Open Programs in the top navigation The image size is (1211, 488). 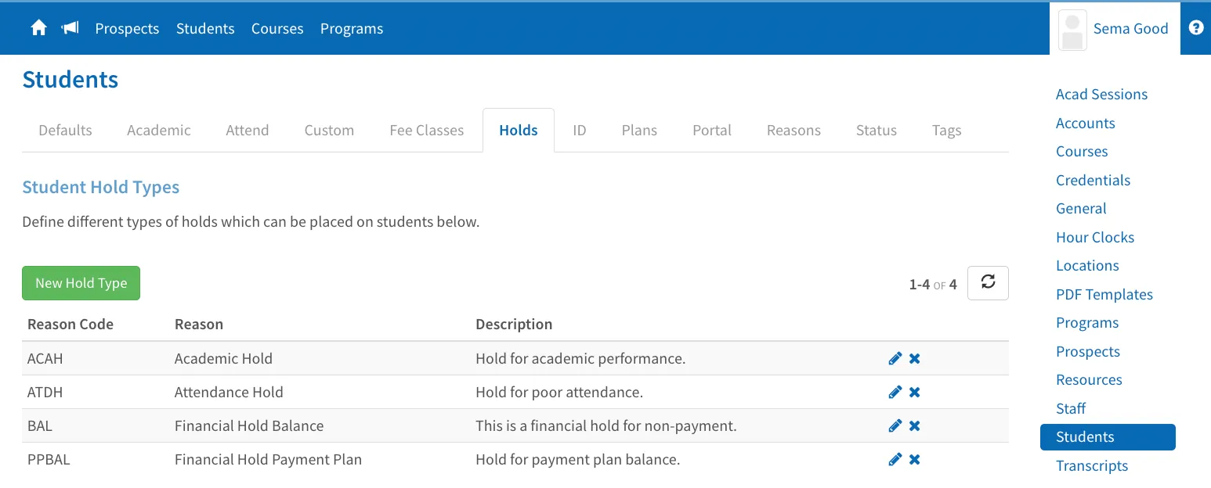tap(352, 28)
